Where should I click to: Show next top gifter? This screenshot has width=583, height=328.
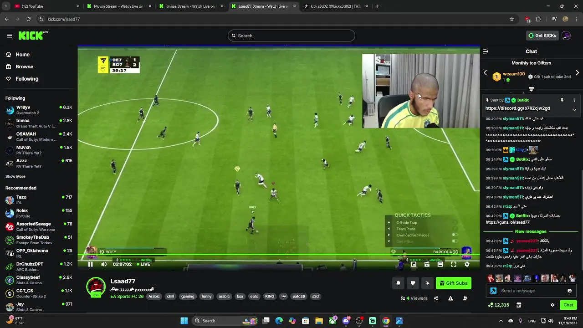[x=577, y=73]
